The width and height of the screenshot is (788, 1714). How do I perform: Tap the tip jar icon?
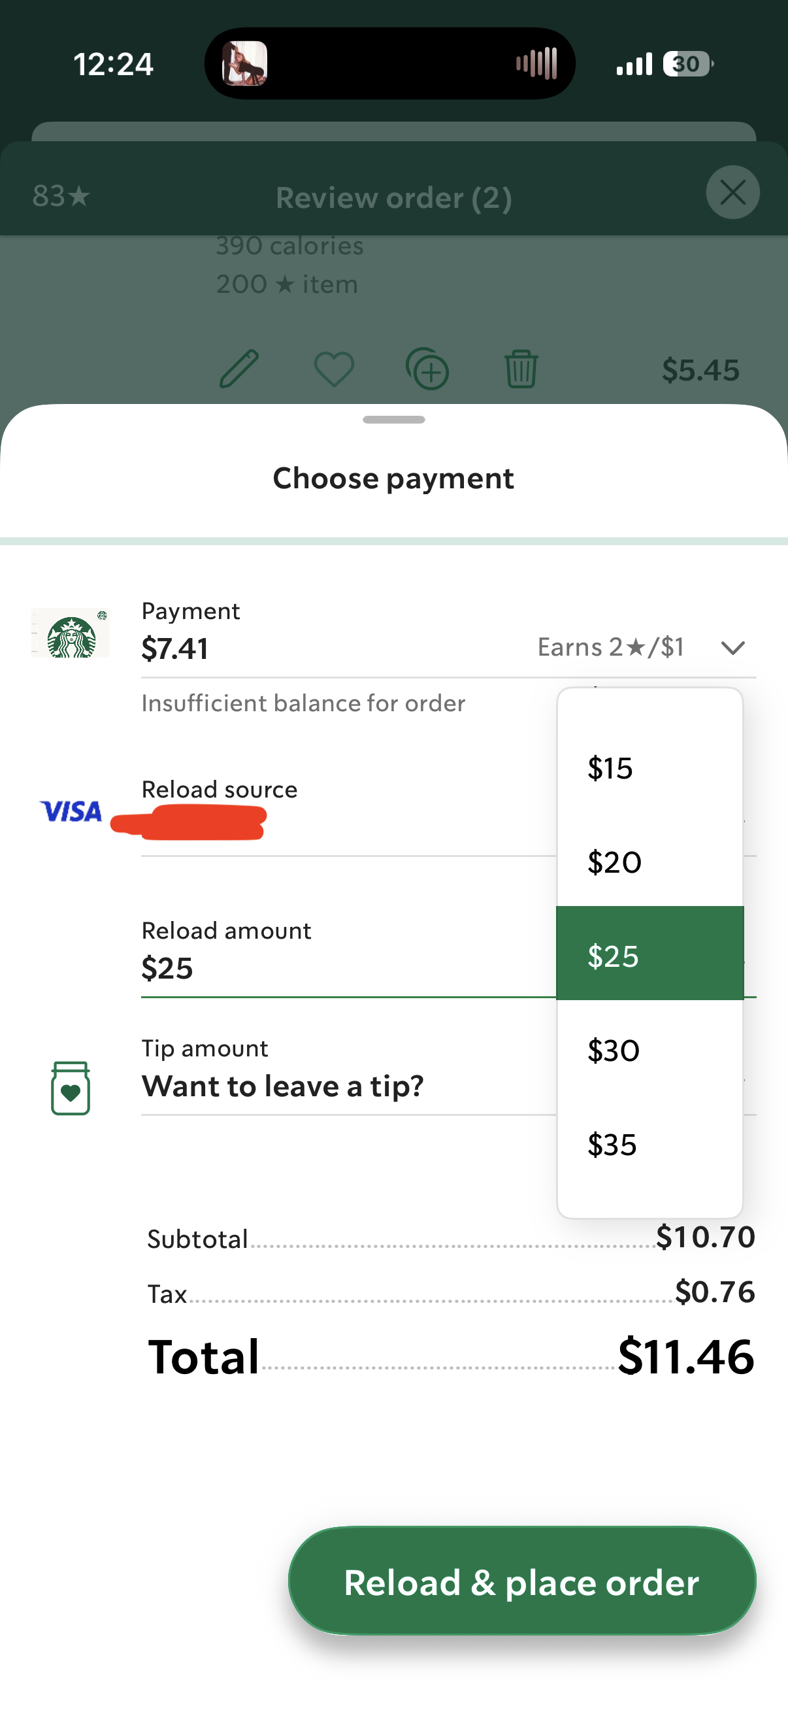click(x=71, y=1087)
